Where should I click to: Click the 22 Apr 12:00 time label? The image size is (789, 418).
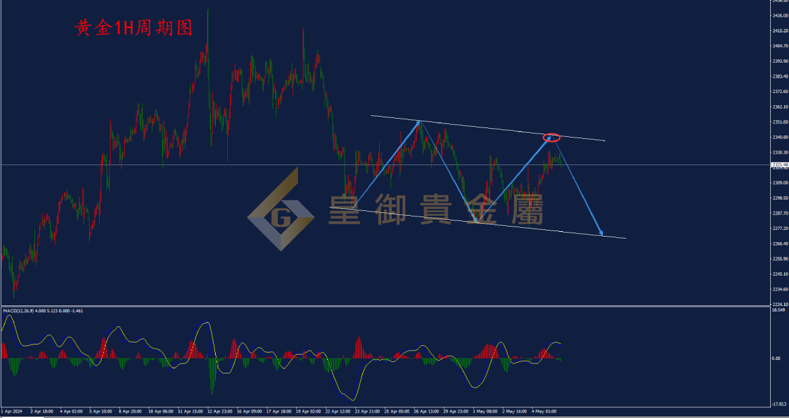pos(338,411)
